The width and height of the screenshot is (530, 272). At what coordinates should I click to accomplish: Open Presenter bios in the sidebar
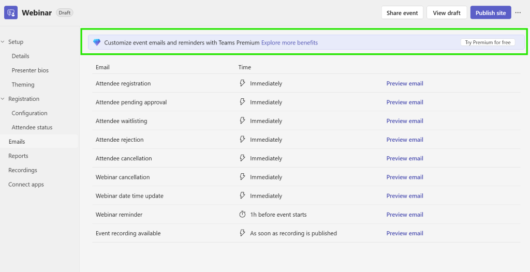click(x=30, y=70)
